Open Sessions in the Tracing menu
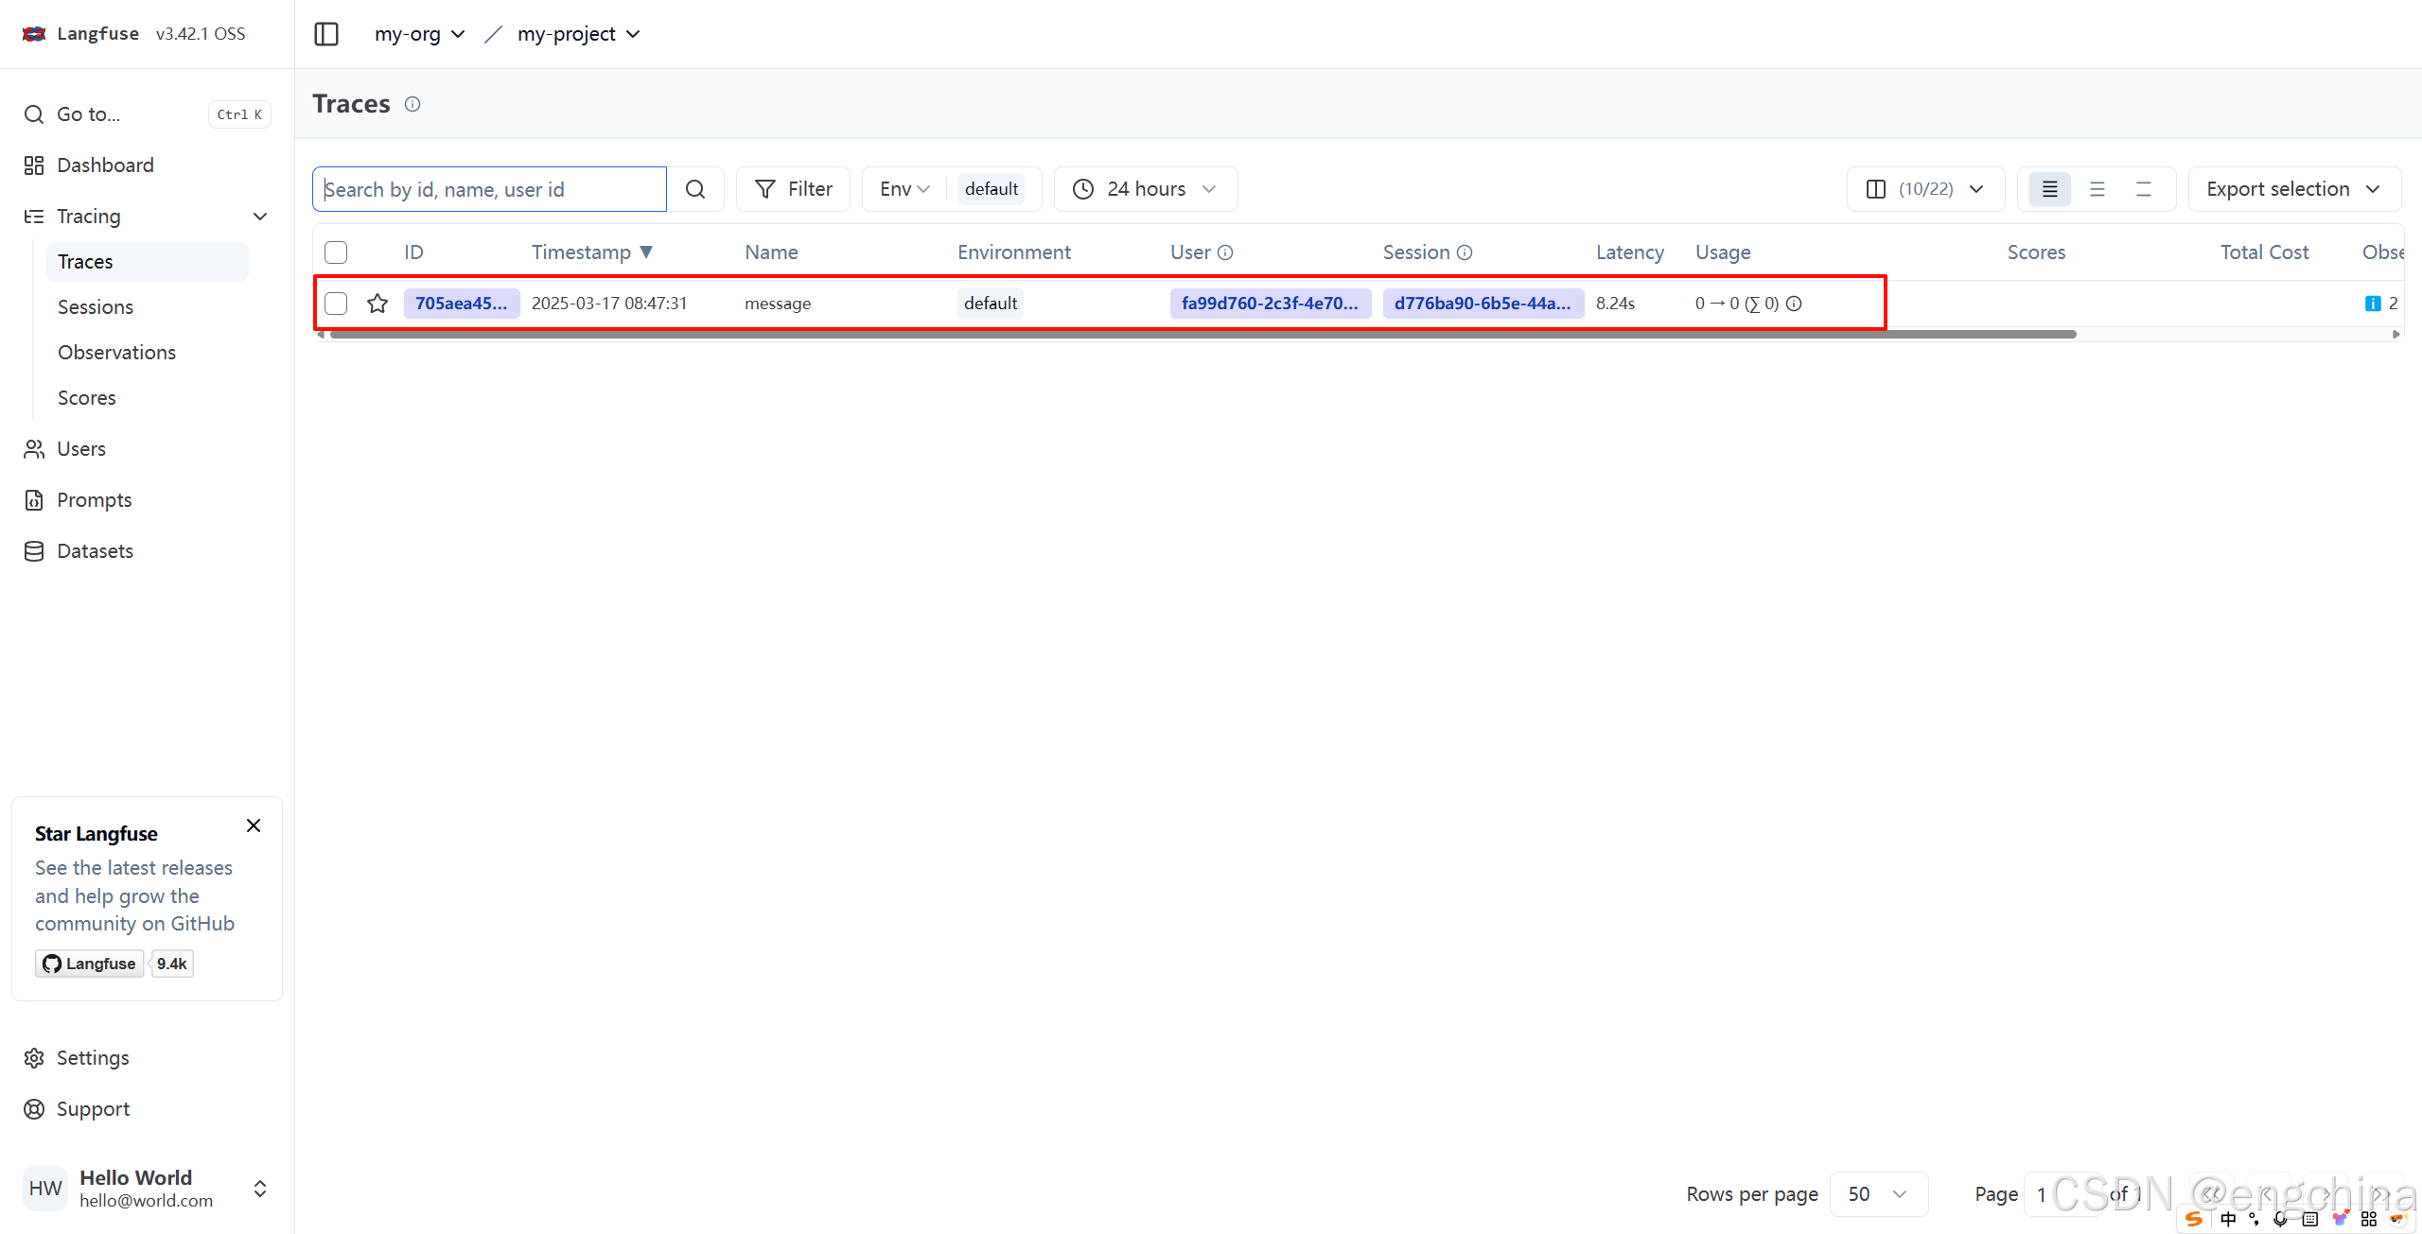Screen dimensions: 2422x1234 click(x=96, y=307)
